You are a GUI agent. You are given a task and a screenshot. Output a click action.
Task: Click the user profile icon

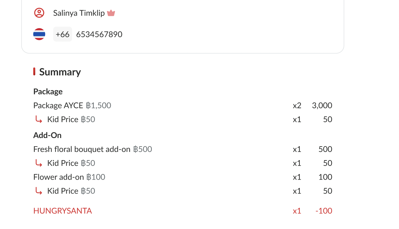[x=39, y=13]
